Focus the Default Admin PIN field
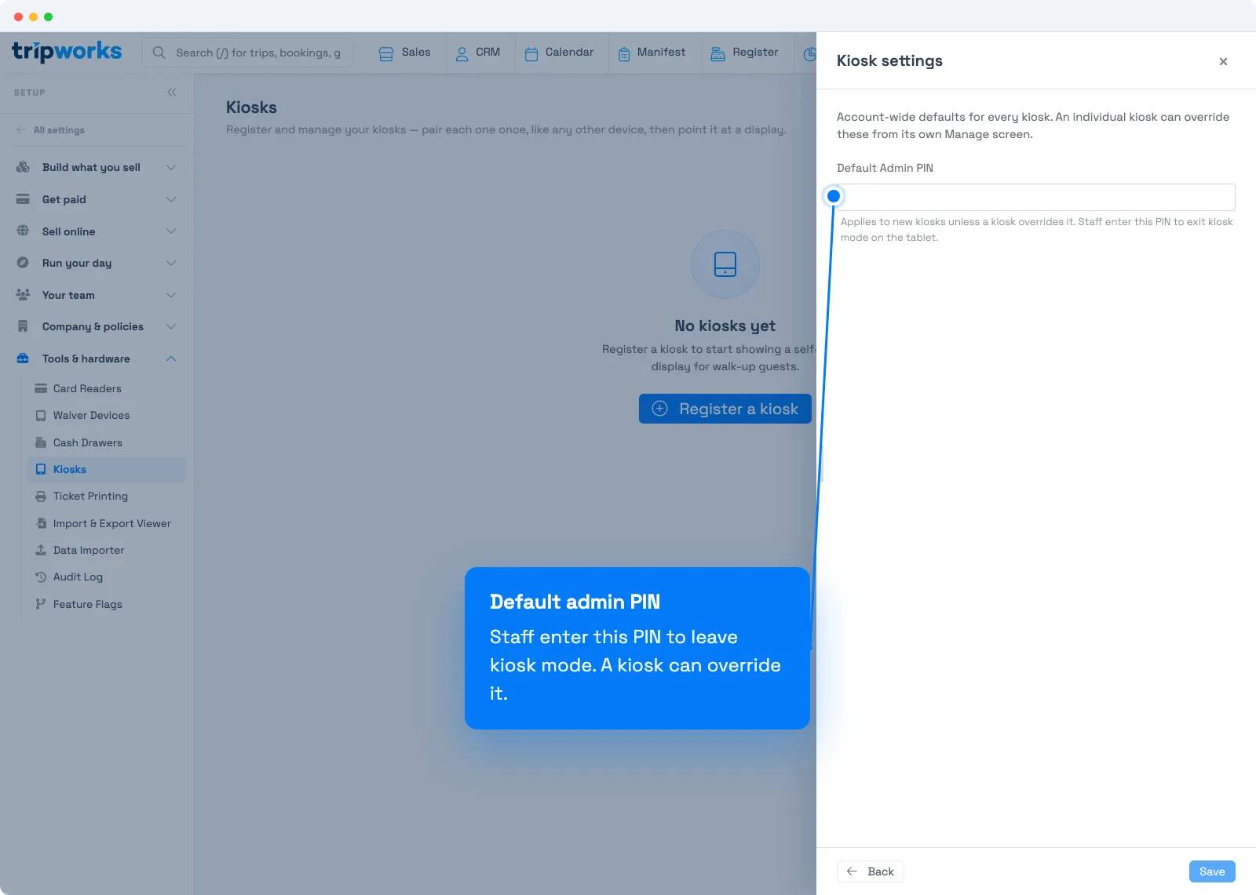1256x895 pixels. coord(1036,197)
